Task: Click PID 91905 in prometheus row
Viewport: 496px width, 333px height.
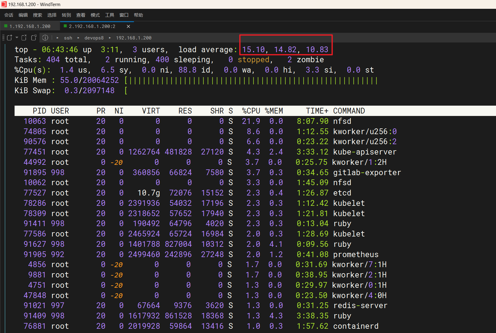Action: [x=35, y=254]
